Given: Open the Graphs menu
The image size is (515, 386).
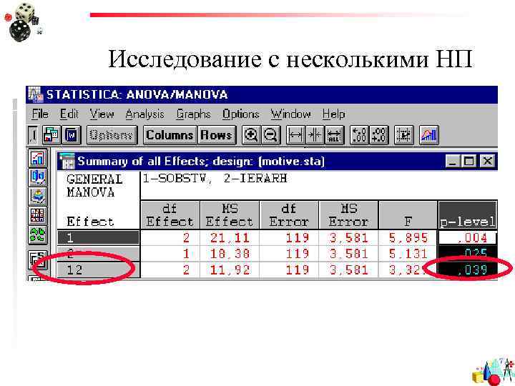Looking at the screenshot, I should pyautogui.click(x=193, y=114).
